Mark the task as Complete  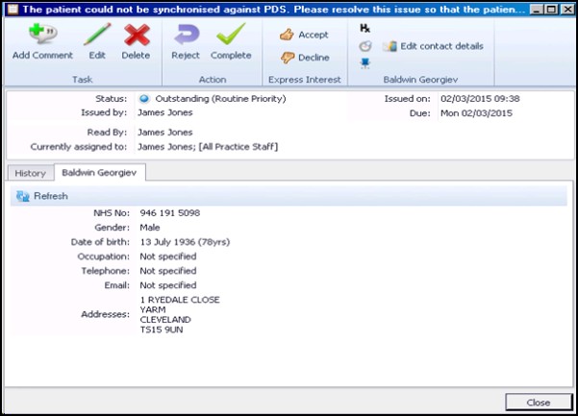pos(231,37)
